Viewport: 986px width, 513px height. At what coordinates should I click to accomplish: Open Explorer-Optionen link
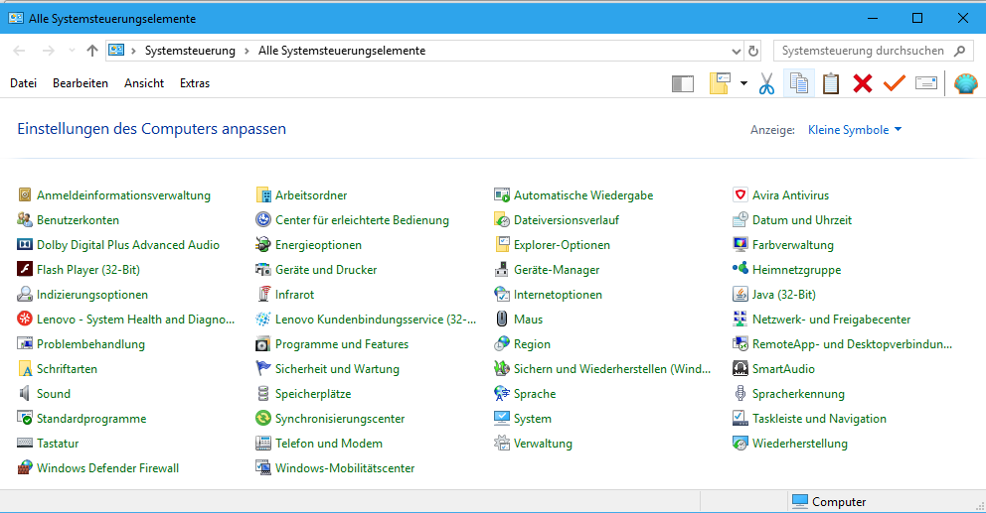(x=562, y=245)
